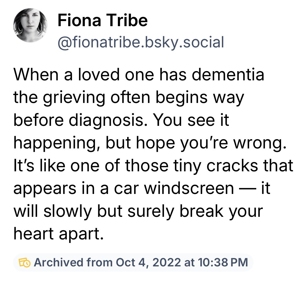
Task: Click the em dash after "windscreen"
Action: 245,188
